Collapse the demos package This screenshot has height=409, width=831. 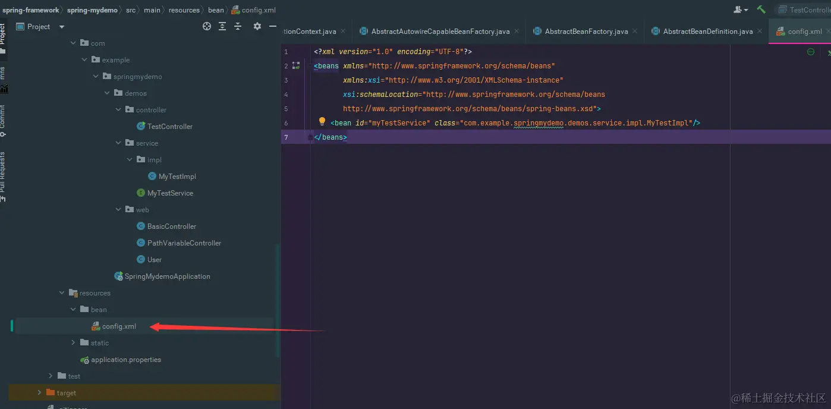point(107,93)
